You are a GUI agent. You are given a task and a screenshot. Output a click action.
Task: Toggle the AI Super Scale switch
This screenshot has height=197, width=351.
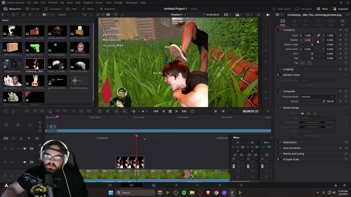tap(278, 159)
